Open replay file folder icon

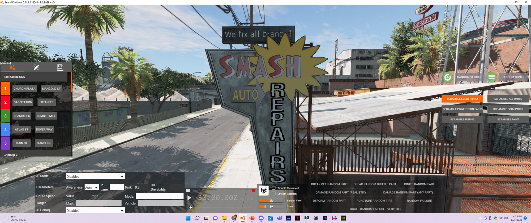[x=188, y=190]
